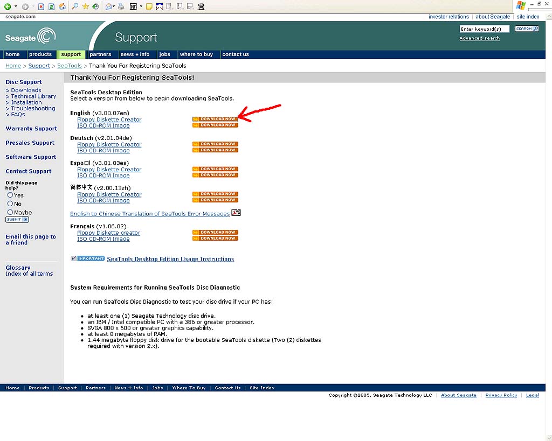
Task: Click the Print toolbar icon
Action: click(x=121, y=6)
